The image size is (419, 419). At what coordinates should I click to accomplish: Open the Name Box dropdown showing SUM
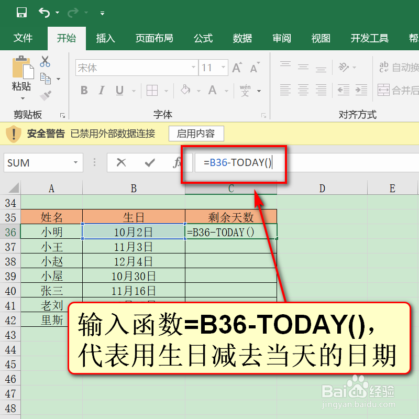click(75, 162)
